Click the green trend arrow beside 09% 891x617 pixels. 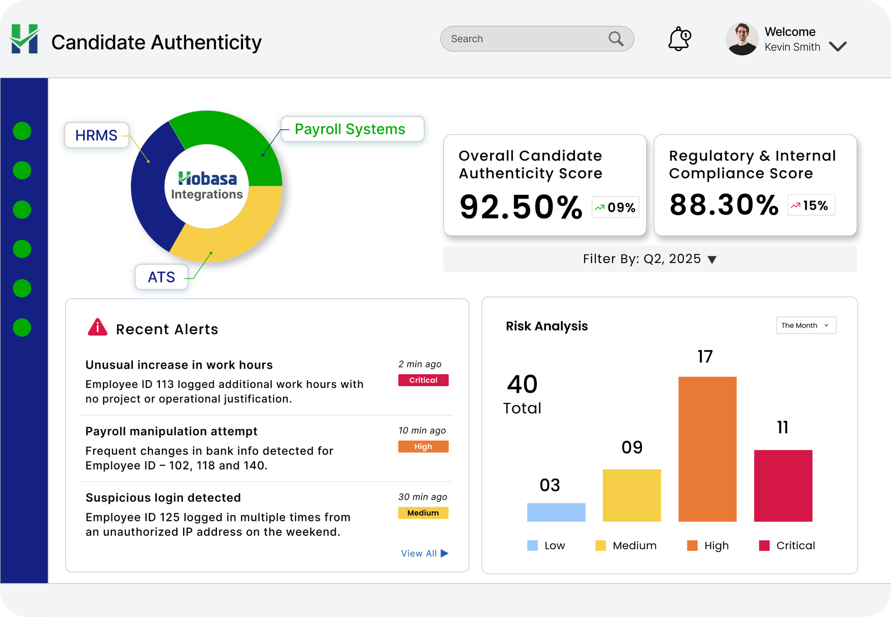(x=600, y=207)
